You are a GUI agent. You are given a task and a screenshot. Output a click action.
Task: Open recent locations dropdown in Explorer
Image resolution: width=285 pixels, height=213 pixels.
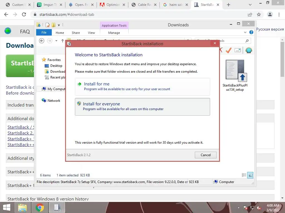(x=56, y=41)
